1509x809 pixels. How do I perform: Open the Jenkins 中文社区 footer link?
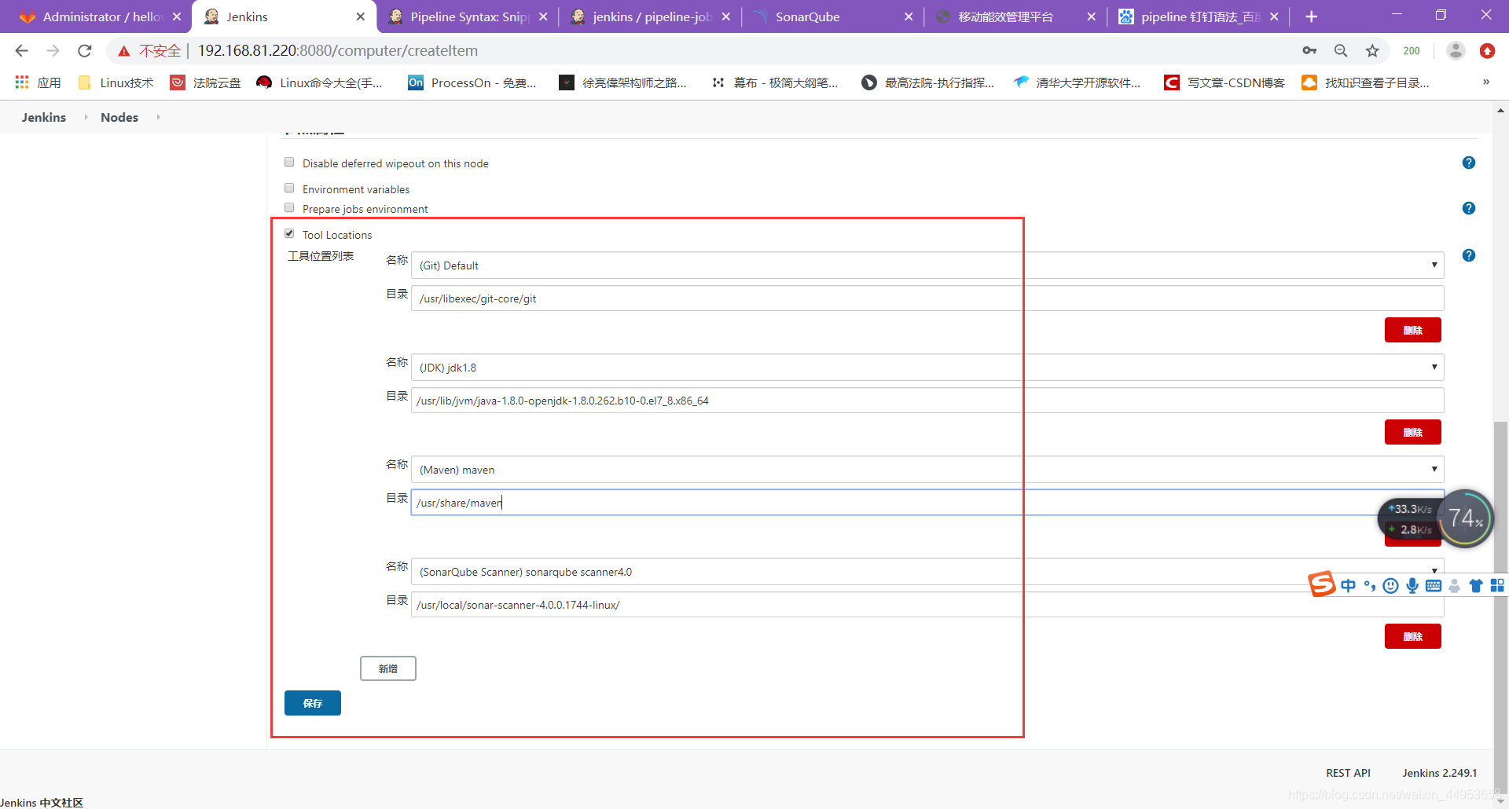[x=42, y=802]
